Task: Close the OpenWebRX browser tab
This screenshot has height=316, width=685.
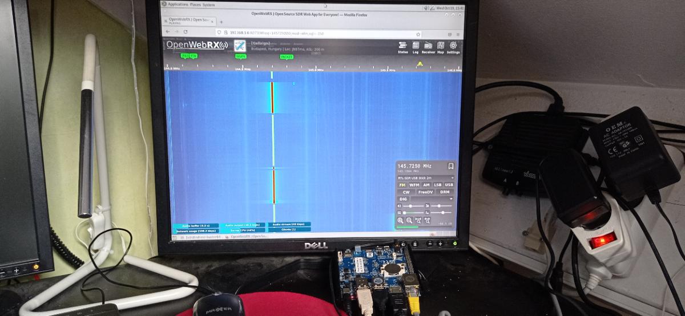Action: pos(212,21)
